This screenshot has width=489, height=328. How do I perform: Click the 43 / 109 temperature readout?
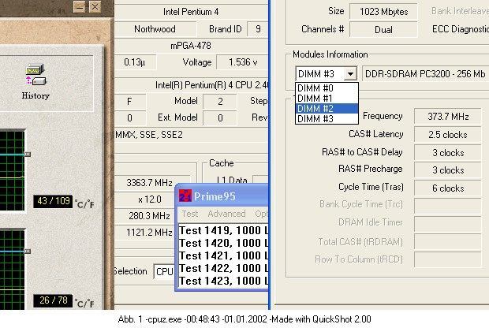53,201
